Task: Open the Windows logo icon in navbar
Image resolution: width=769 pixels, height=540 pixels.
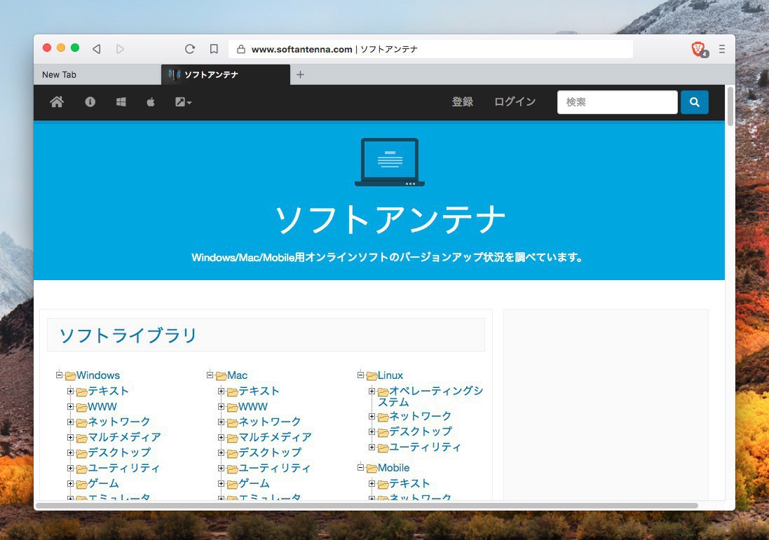Action: pos(121,102)
